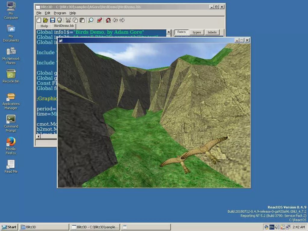
Task: Select the BirdDemo.bb tab
Action: [64, 26]
